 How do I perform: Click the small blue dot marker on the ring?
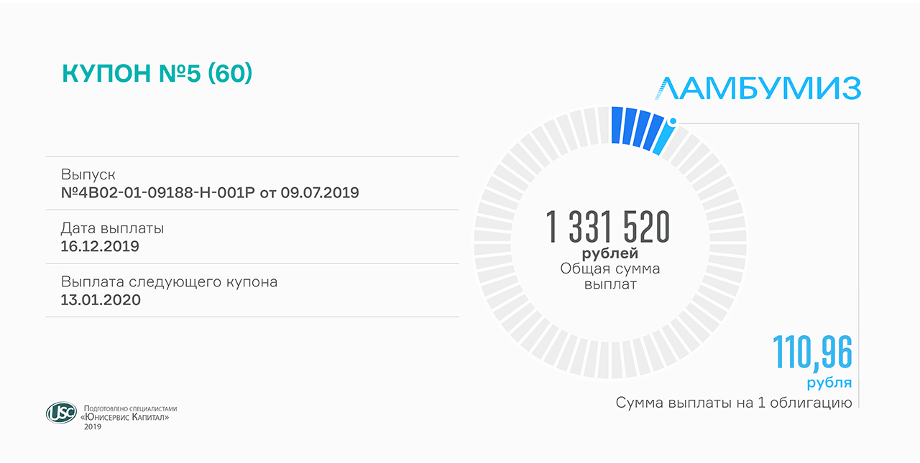673,121
